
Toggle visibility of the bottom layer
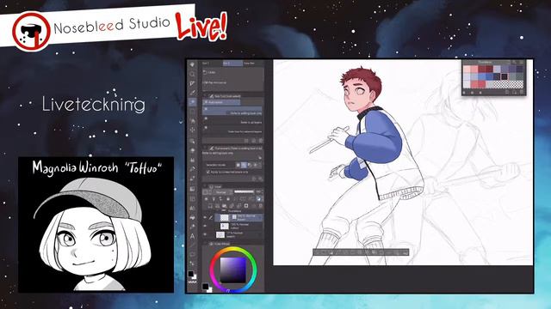(x=205, y=234)
